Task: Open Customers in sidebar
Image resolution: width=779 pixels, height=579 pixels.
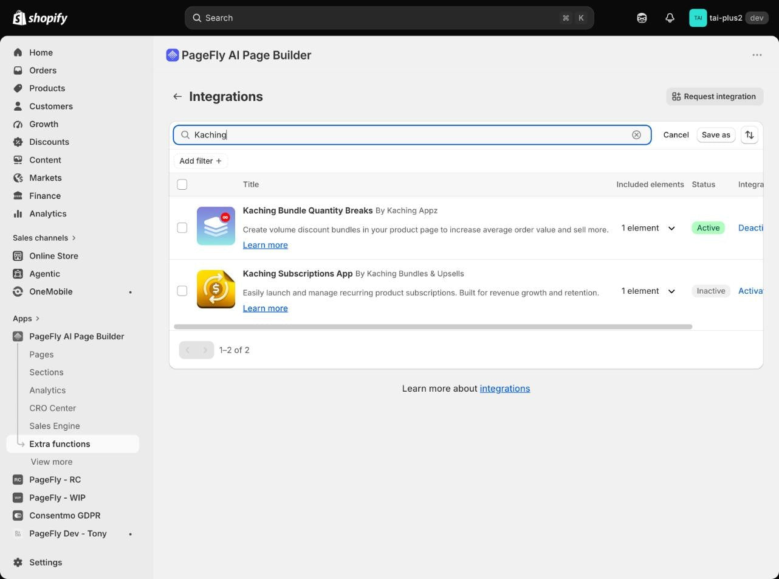Action: 51,106
